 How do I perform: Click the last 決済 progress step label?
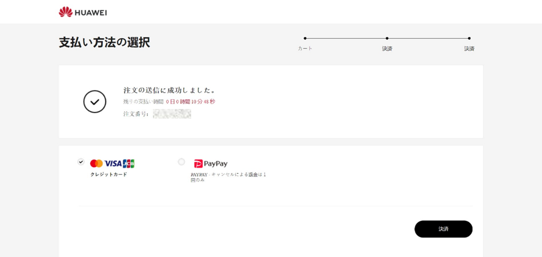tap(469, 49)
